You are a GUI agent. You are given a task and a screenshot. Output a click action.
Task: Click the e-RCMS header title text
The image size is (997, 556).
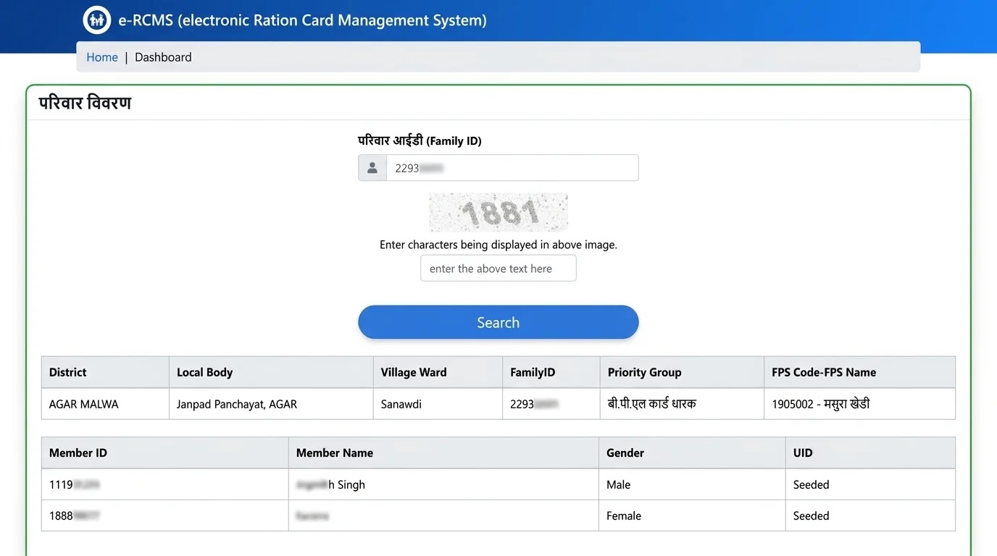[302, 20]
